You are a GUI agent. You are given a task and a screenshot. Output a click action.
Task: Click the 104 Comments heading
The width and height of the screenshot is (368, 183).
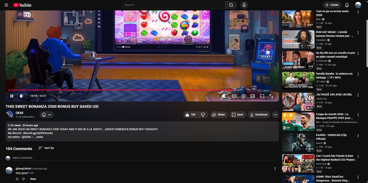[x=19, y=149]
